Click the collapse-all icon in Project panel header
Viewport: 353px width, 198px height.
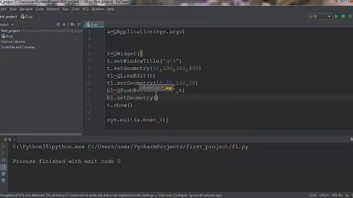click(x=64, y=24)
